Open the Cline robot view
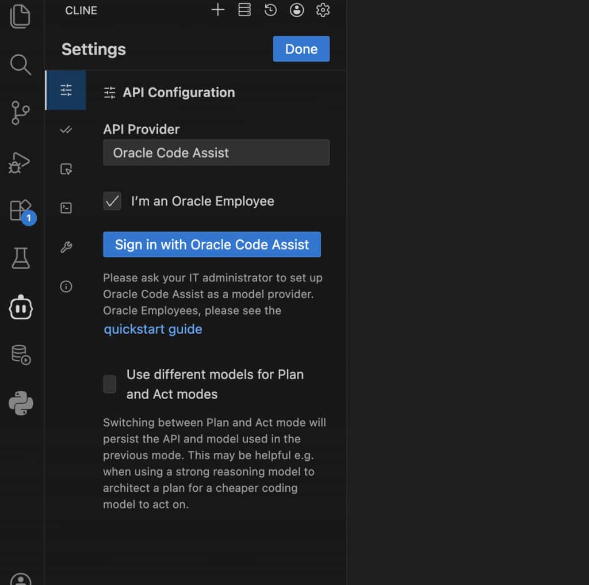Screen dimensions: 589x585 pos(21,308)
